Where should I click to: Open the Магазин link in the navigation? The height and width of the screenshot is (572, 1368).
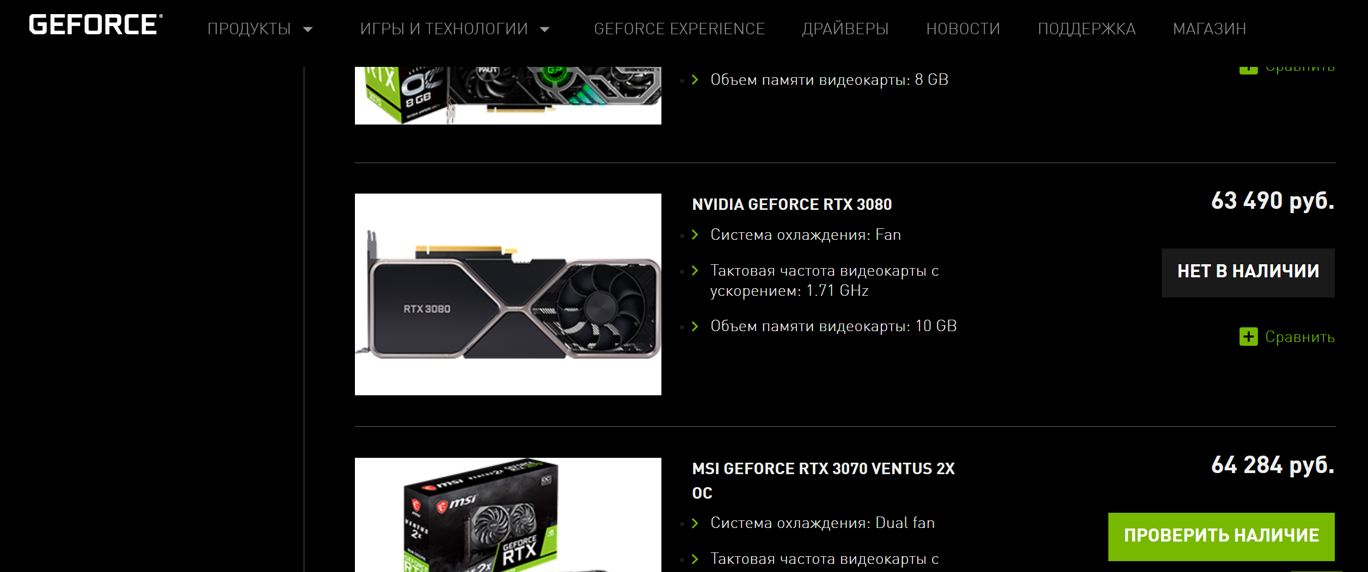(x=1210, y=29)
